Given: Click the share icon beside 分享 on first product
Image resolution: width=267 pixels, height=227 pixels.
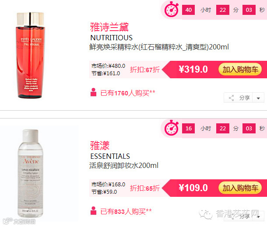Looking at the screenshot, I should coord(231,98).
